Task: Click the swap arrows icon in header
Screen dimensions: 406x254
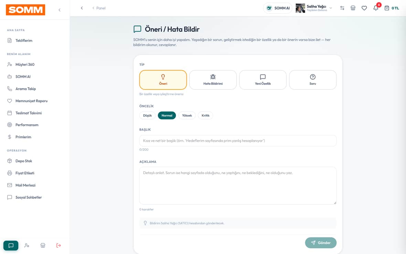Action: (x=342, y=8)
